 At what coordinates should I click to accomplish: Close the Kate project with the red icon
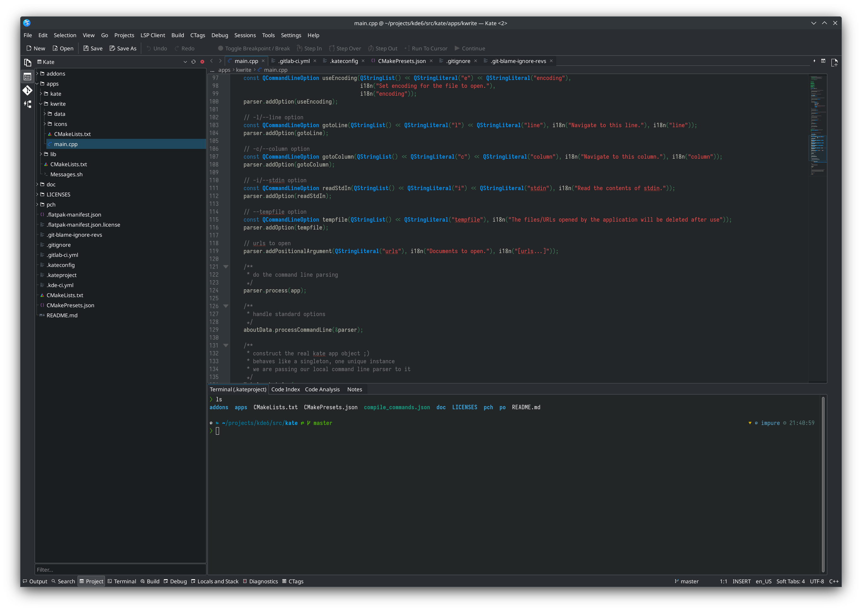pos(202,62)
